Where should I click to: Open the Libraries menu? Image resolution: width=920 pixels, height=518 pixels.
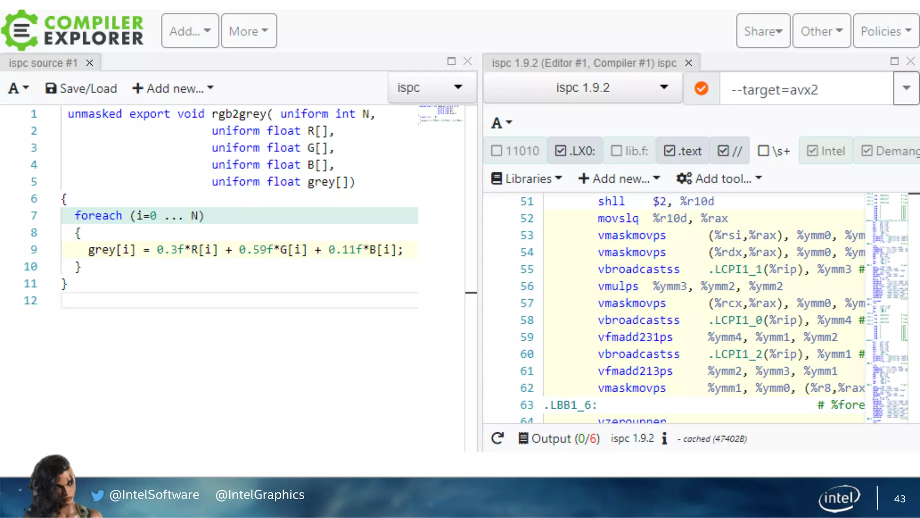pyautogui.click(x=526, y=179)
